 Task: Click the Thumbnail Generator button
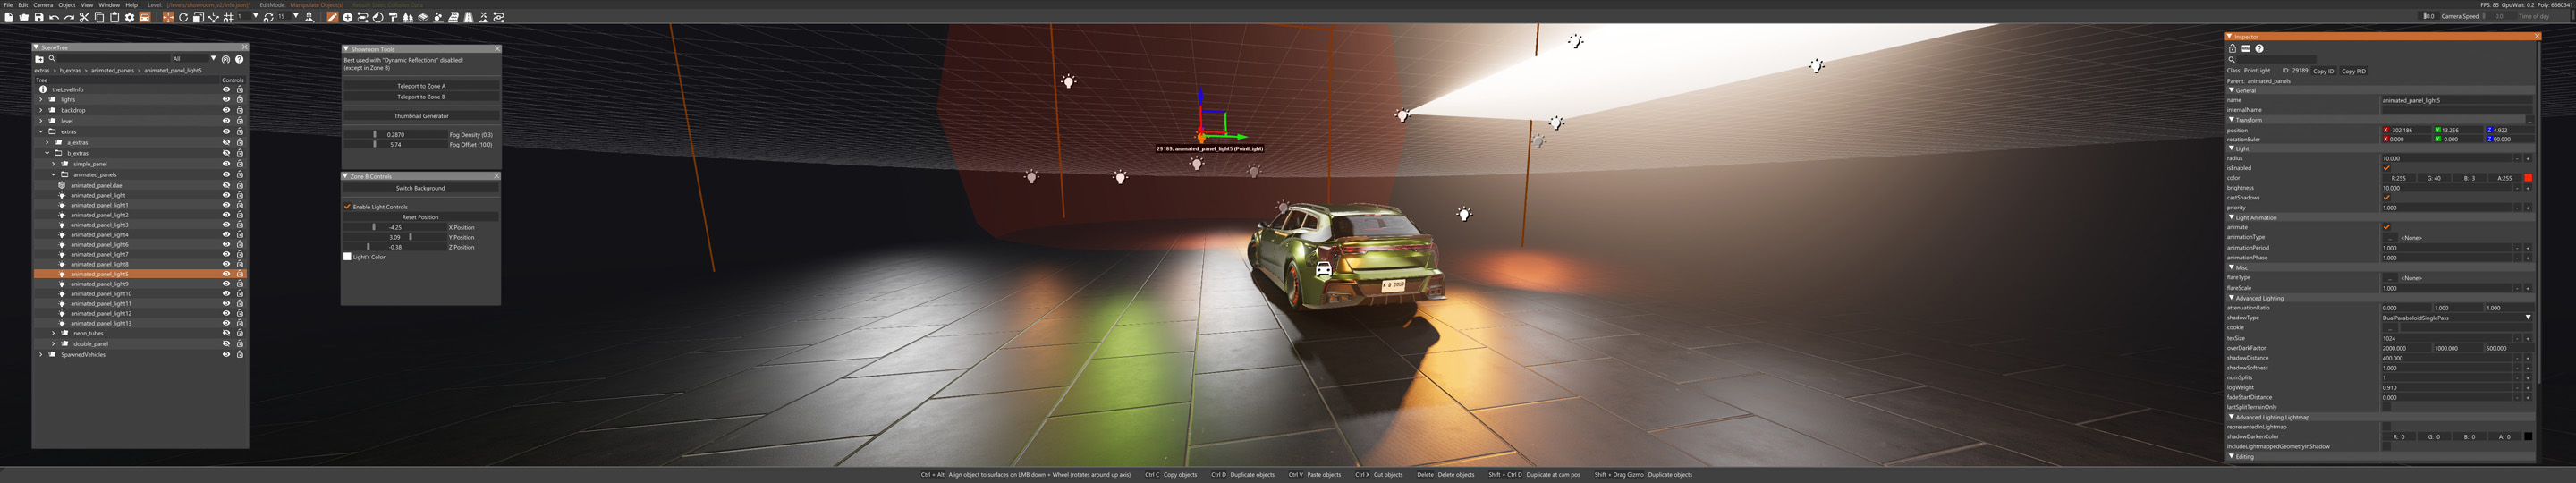421,116
